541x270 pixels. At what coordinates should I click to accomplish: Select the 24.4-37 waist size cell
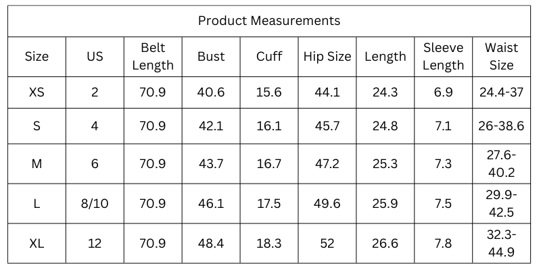pos(501,92)
